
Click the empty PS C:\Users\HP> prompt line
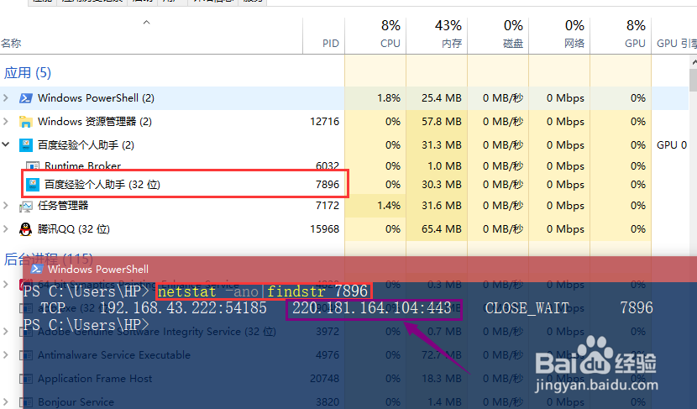[x=86, y=324]
